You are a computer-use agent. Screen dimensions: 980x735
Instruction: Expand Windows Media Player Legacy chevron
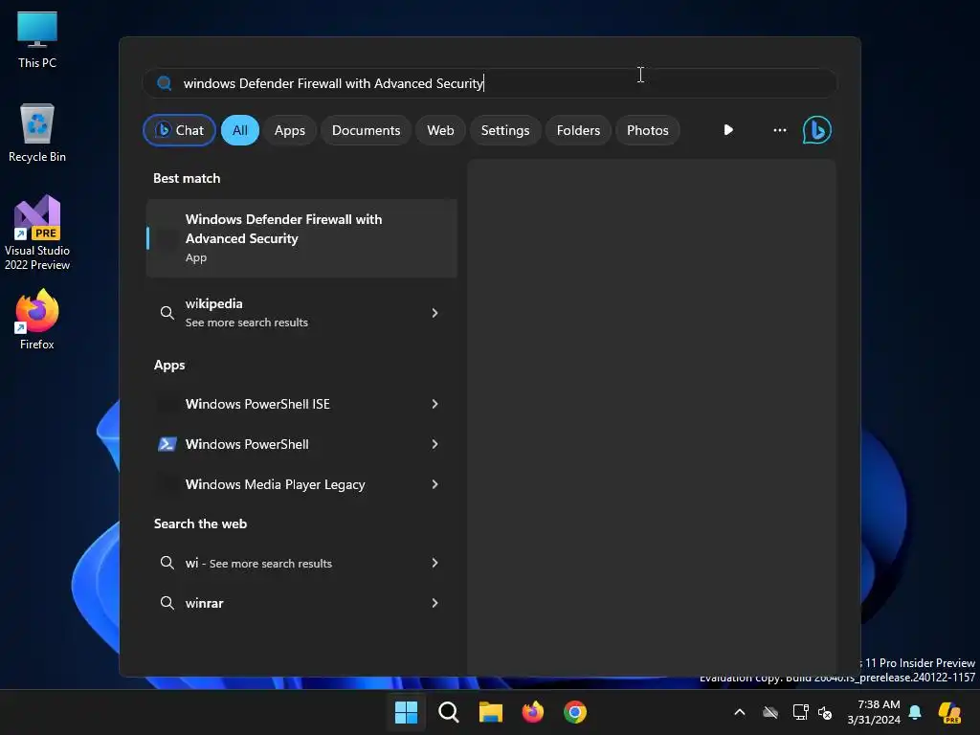[435, 484]
